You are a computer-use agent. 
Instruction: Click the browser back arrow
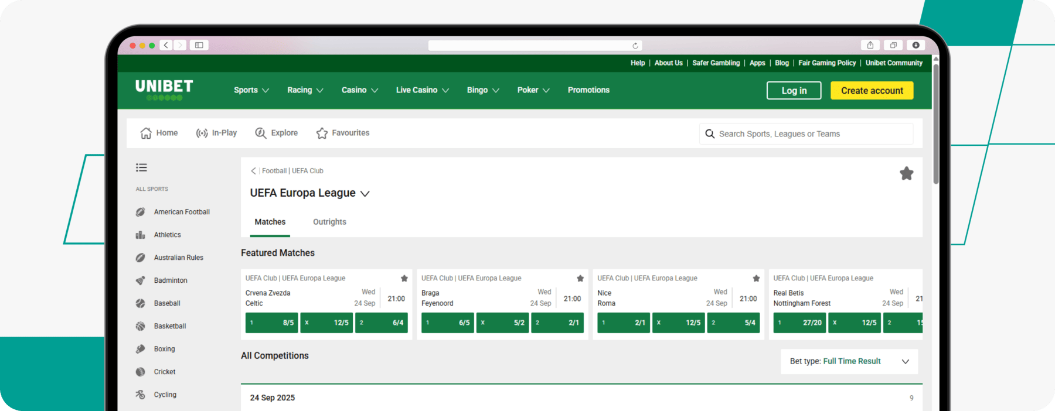click(166, 45)
